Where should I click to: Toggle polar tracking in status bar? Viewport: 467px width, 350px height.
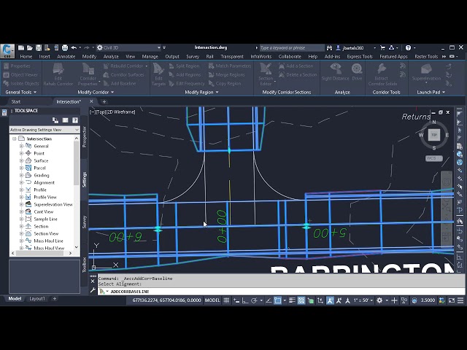pyautogui.click(x=254, y=300)
